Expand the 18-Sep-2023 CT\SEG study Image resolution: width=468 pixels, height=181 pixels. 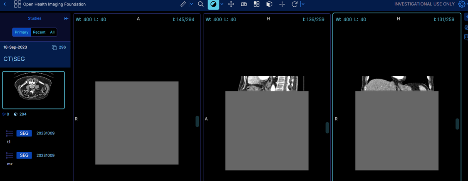pyautogui.click(x=35, y=55)
